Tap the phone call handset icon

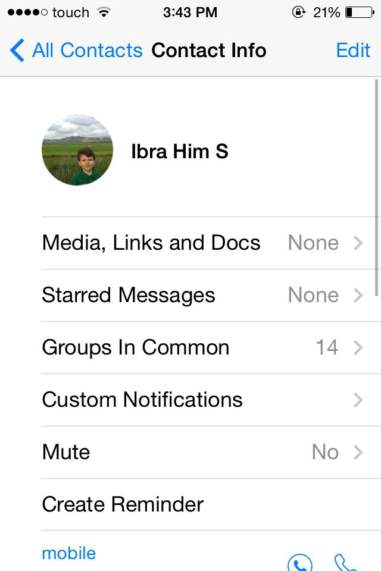pyautogui.click(x=345, y=562)
